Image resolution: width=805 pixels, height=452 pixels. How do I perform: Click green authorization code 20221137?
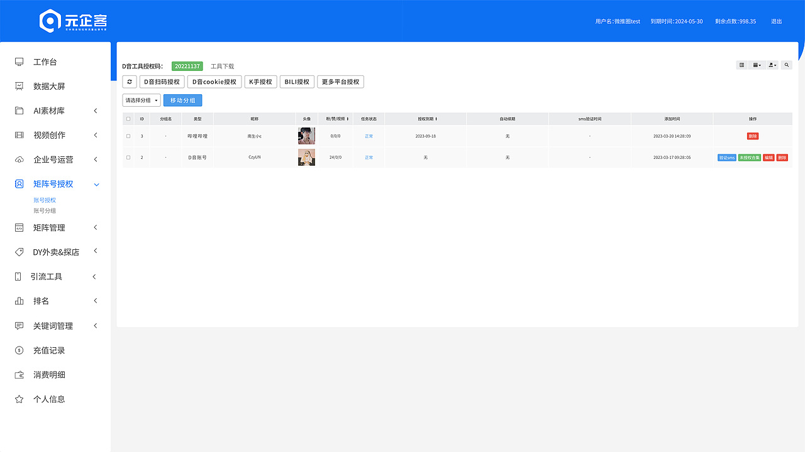(187, 66)
